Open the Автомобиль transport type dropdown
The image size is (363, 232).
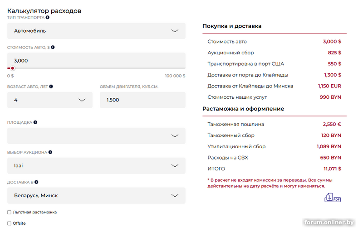96,31
